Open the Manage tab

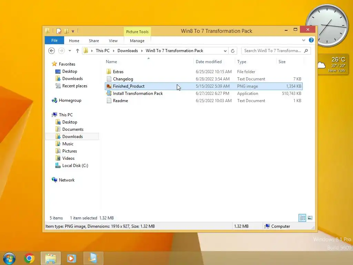point(137,41)
